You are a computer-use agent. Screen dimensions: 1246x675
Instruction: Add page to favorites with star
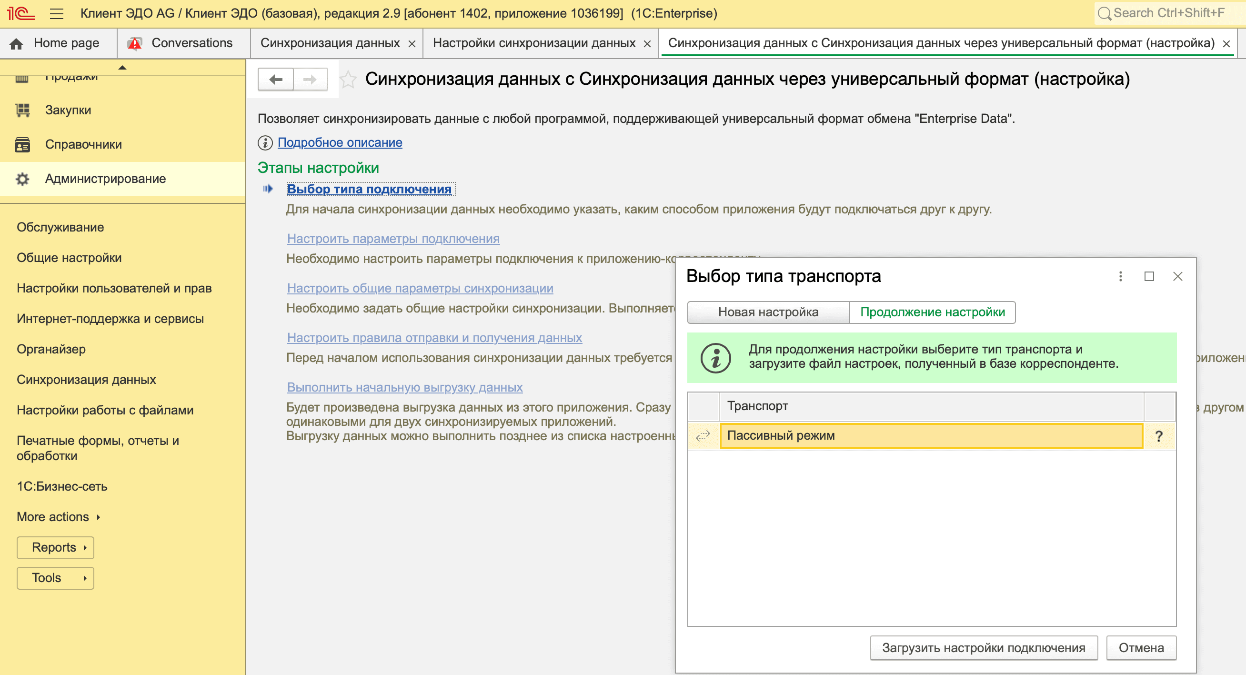point(348,80)
